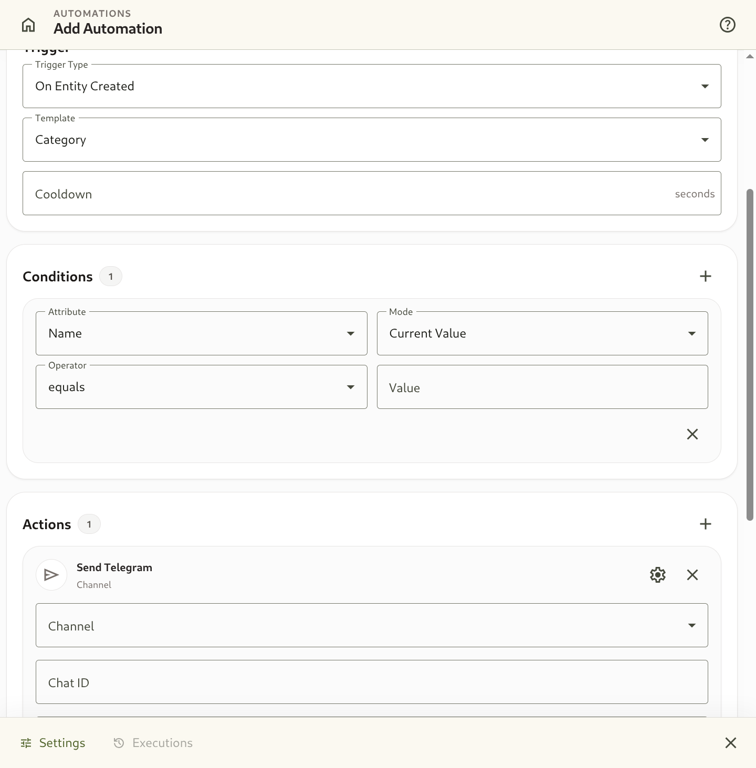Open the Operator equals dropdown
Screen dimensions: 756x768
(x=202, y=387)
